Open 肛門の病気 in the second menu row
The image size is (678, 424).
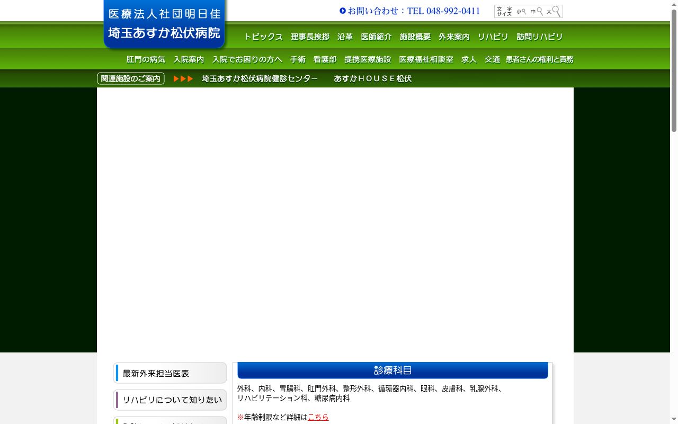(146, 59)
